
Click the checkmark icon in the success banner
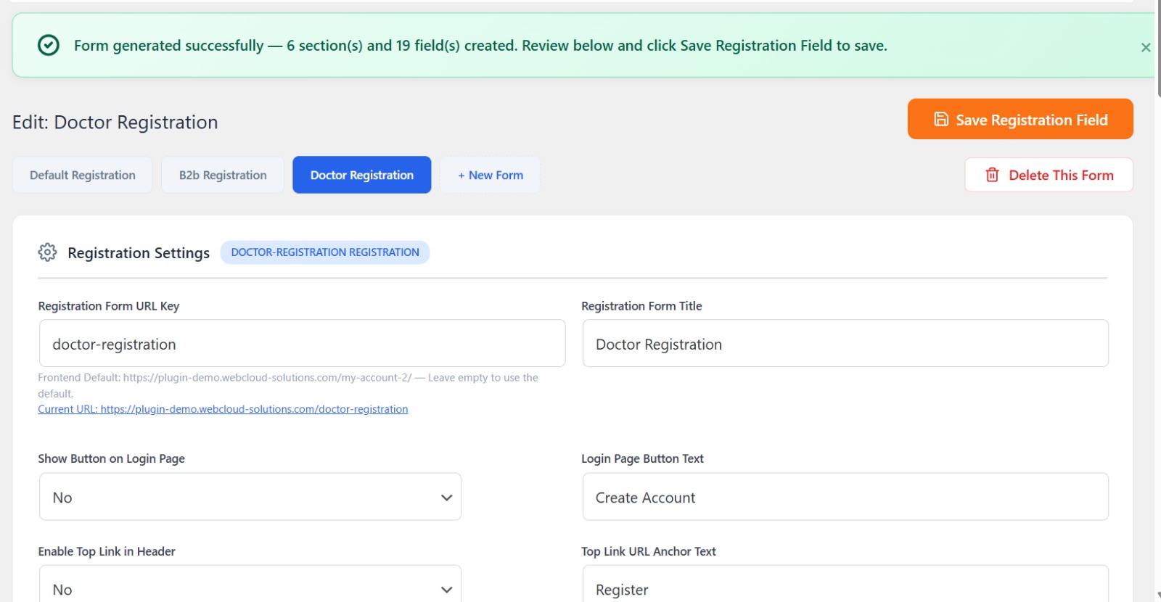(x=47, y=45)
